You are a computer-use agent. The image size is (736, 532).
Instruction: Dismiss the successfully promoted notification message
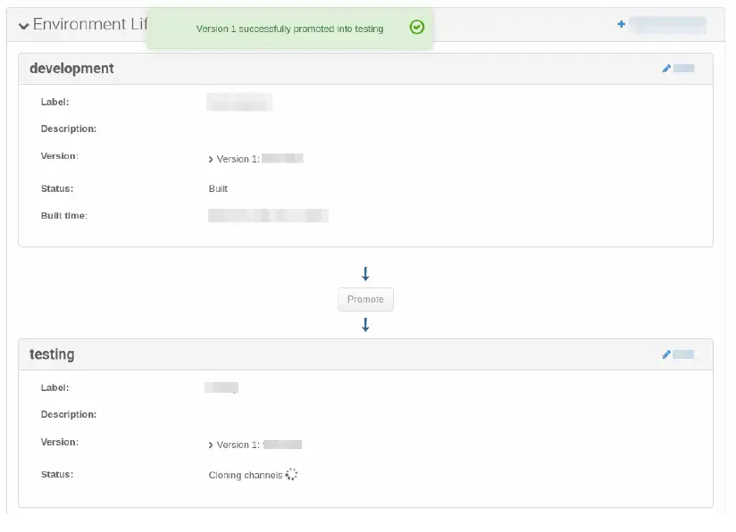tap(289, 29)
